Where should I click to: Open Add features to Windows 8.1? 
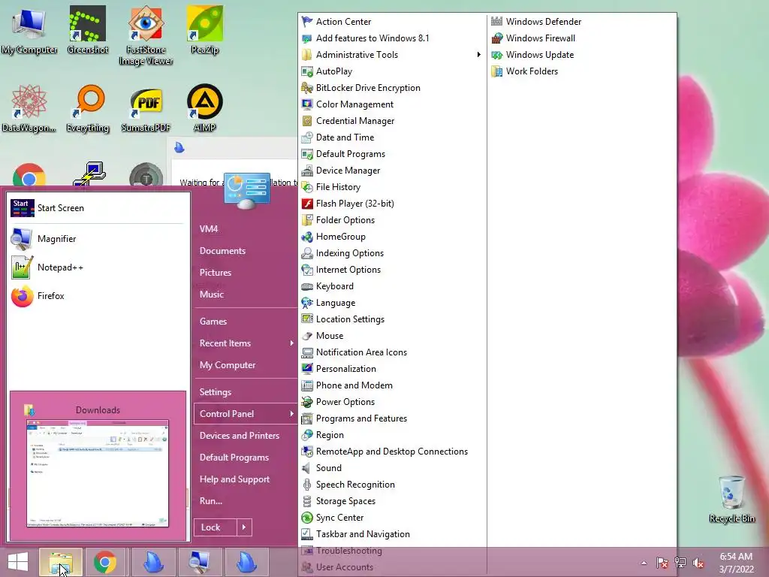pyautogui.click(x=366, y=38)
